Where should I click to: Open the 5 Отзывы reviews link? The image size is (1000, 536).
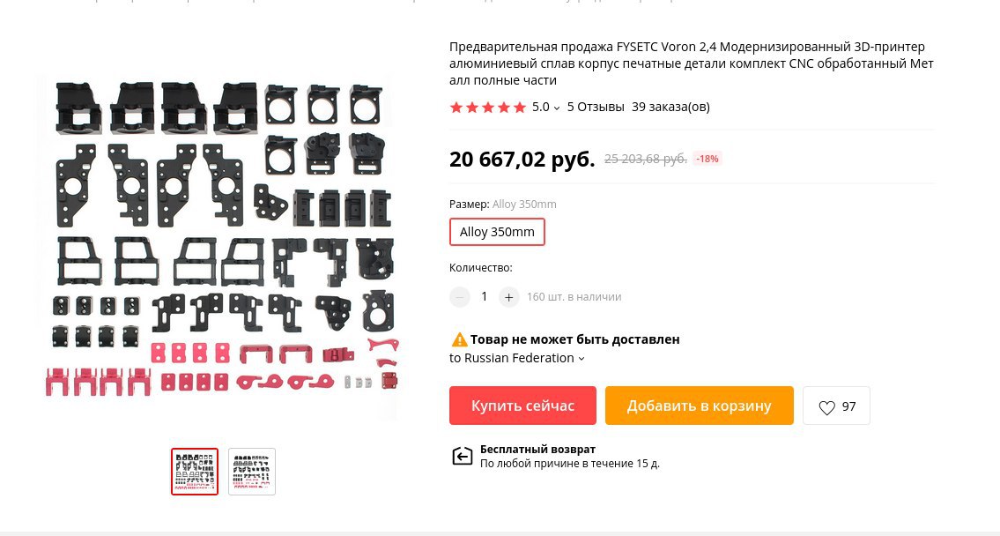click(596, 108)
